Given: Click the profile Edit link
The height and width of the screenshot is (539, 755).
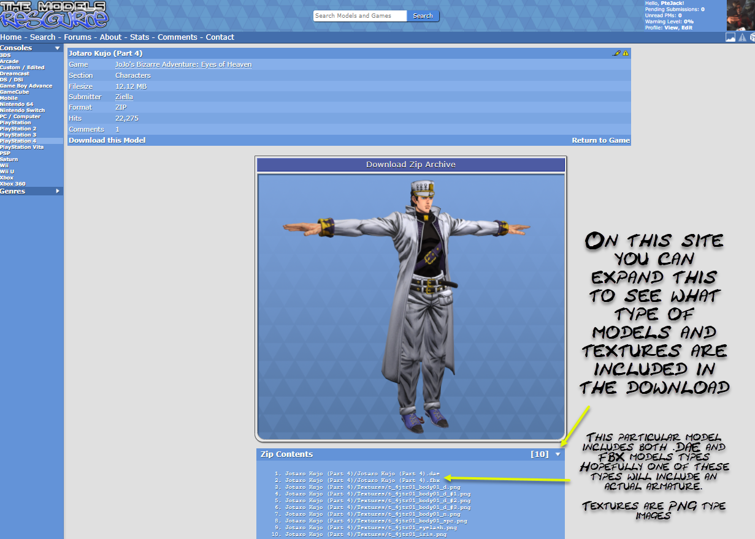Looking at the screenshot, I should pos(687,28).
